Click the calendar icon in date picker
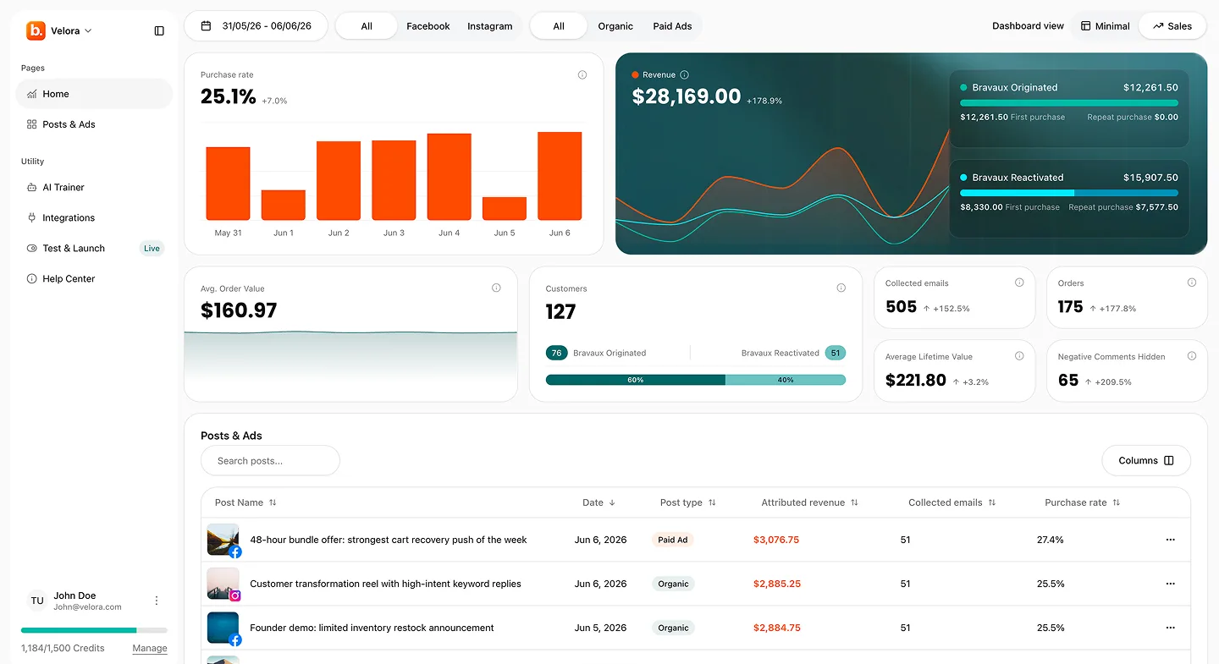This screenshot has width=1219, height=664. (x=206, y=26)
